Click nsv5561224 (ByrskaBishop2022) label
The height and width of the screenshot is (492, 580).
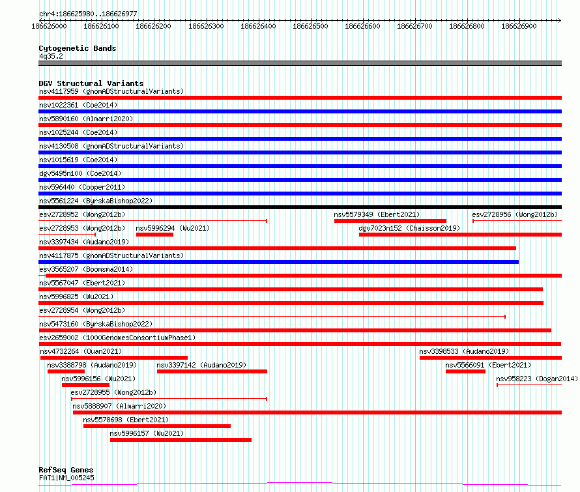tap(96, 201)
